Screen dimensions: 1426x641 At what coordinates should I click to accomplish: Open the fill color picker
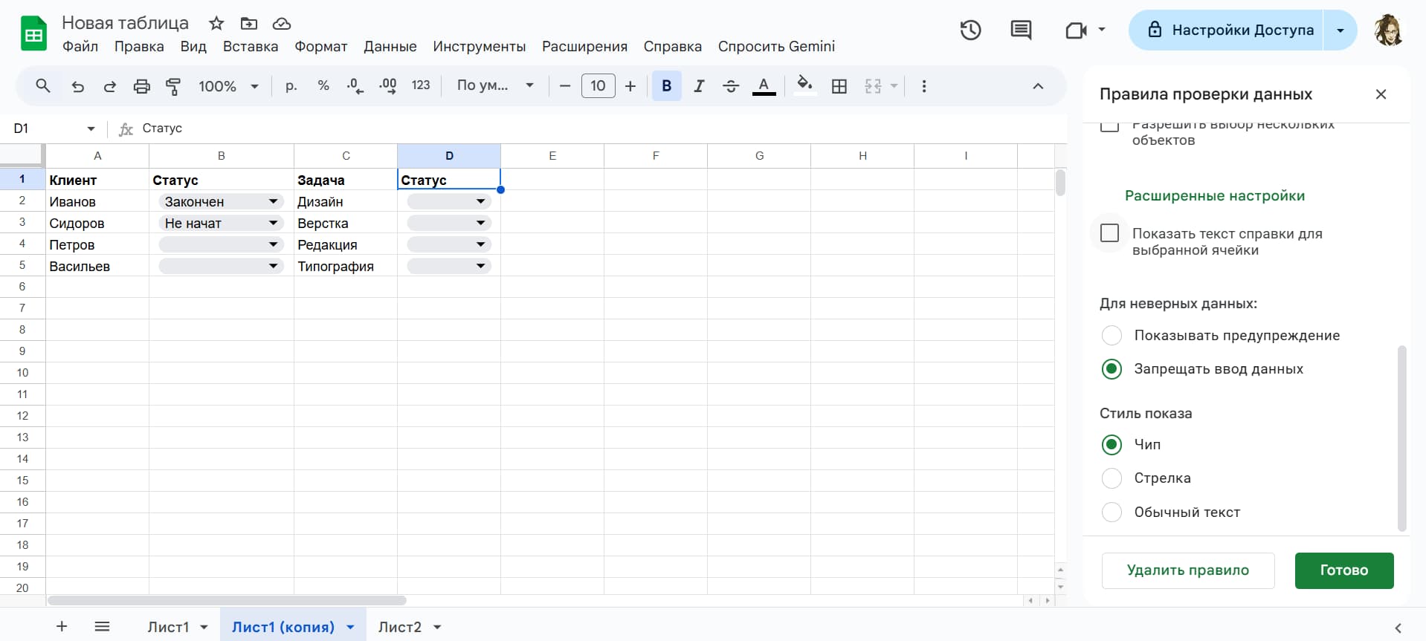(804, 86)
